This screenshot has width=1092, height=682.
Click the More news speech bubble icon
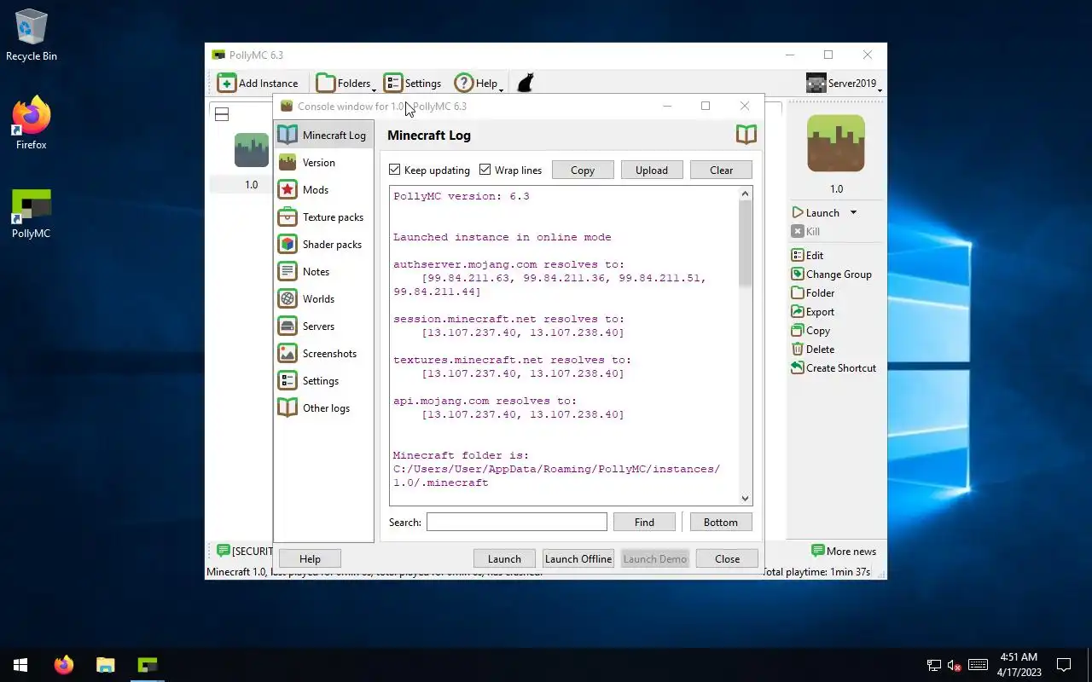(818, 551)
